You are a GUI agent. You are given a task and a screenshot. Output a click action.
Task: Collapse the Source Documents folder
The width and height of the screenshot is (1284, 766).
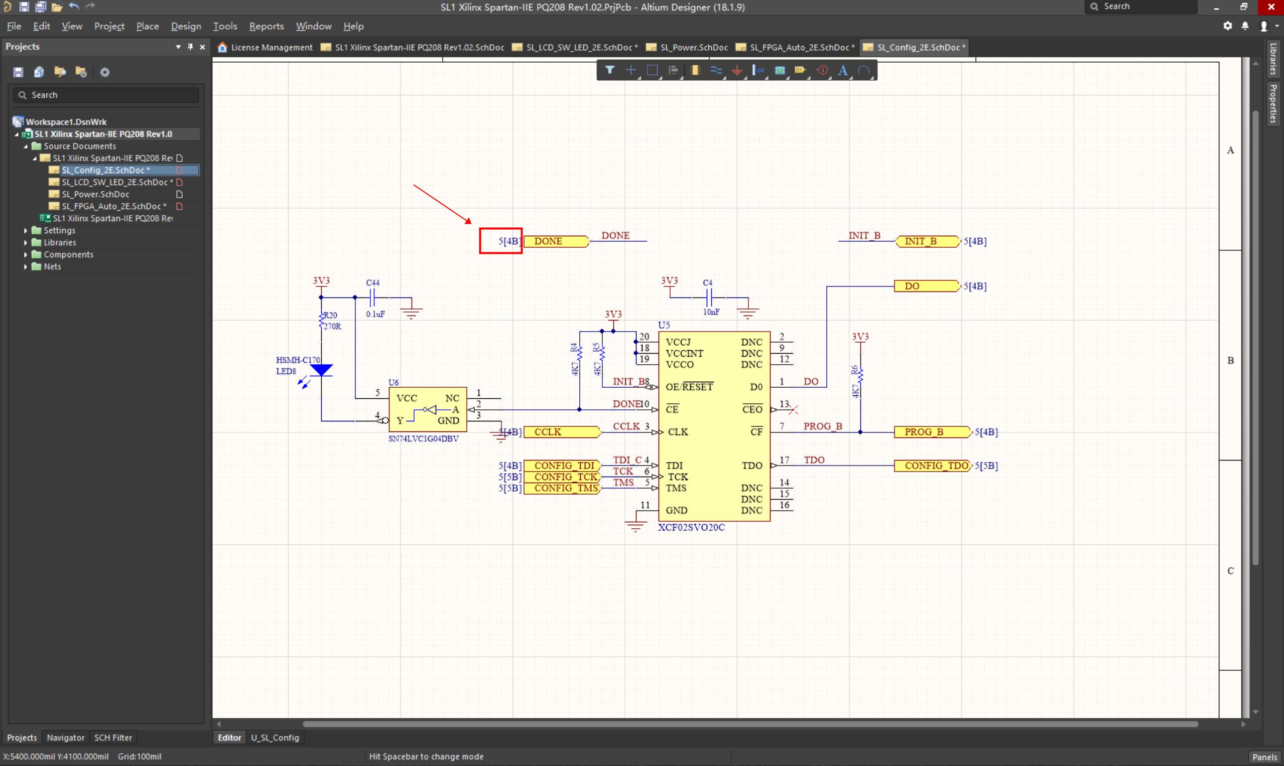point(25,146)
